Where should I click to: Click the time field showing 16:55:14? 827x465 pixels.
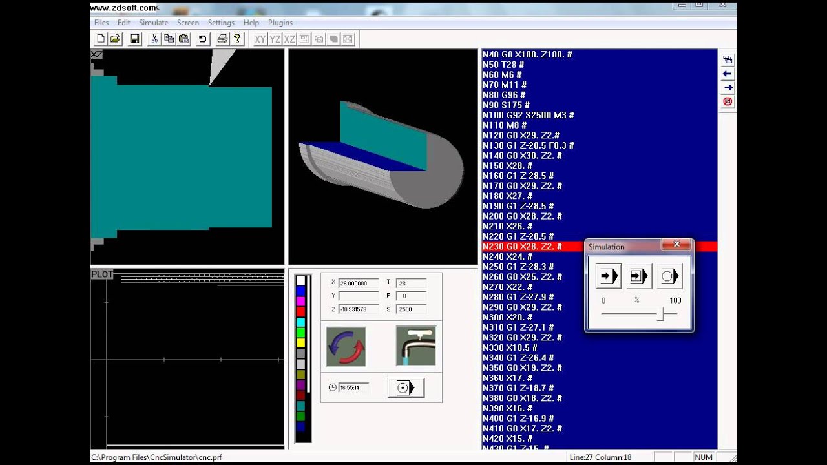point(353,387)
